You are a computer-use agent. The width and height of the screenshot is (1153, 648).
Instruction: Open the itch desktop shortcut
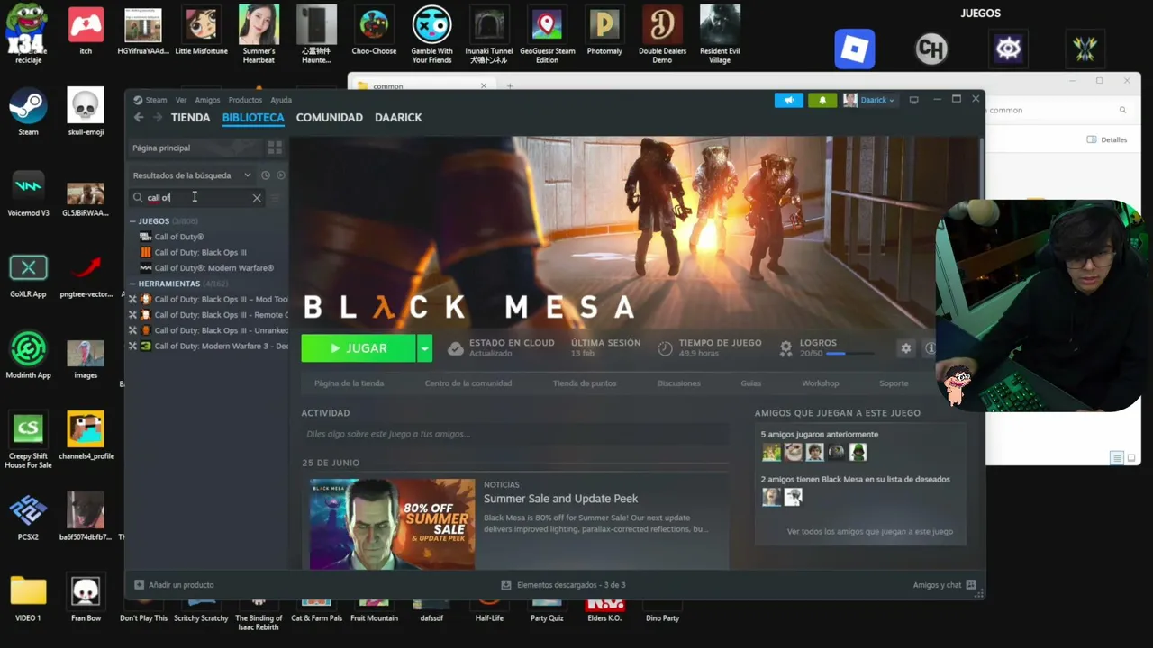point(86,30)
